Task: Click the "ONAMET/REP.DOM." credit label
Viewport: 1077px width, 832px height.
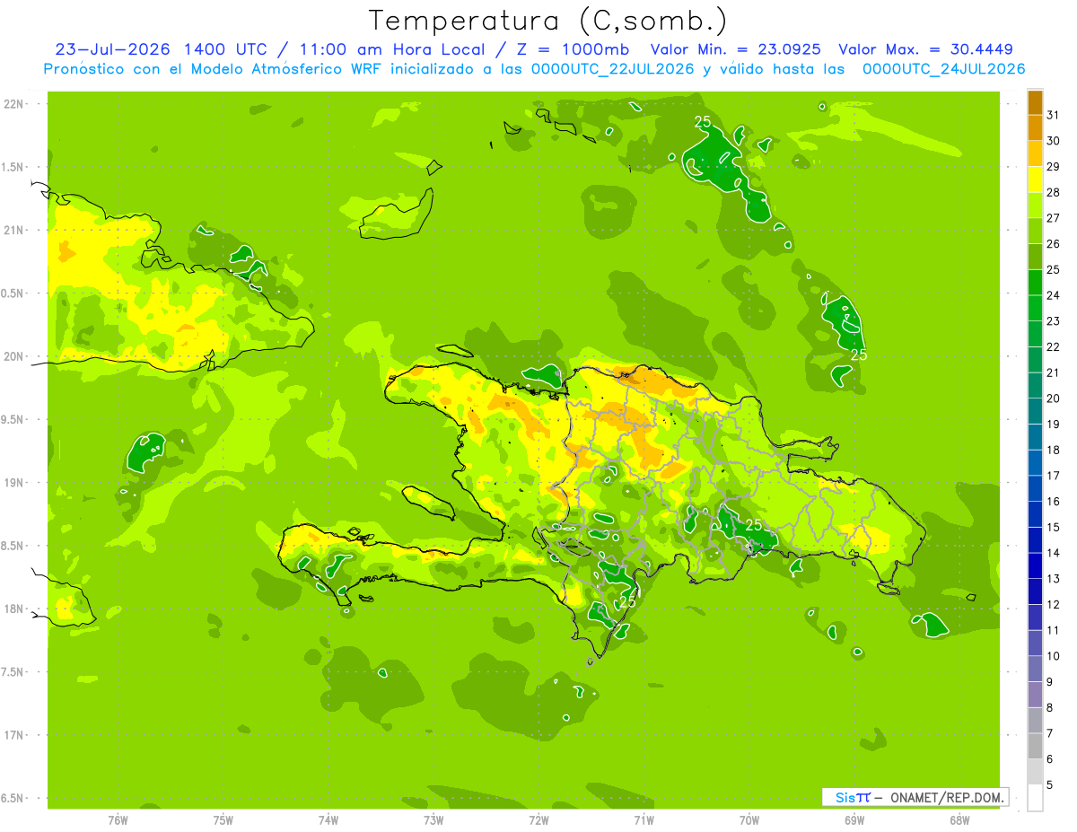Action: point(948,797)
